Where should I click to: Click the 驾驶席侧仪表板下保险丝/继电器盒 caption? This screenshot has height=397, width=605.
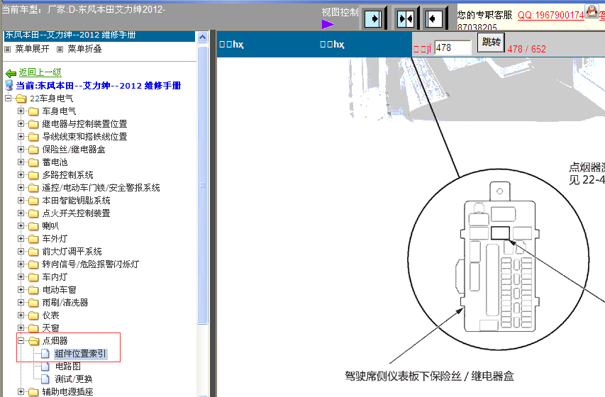coord(429,376)
